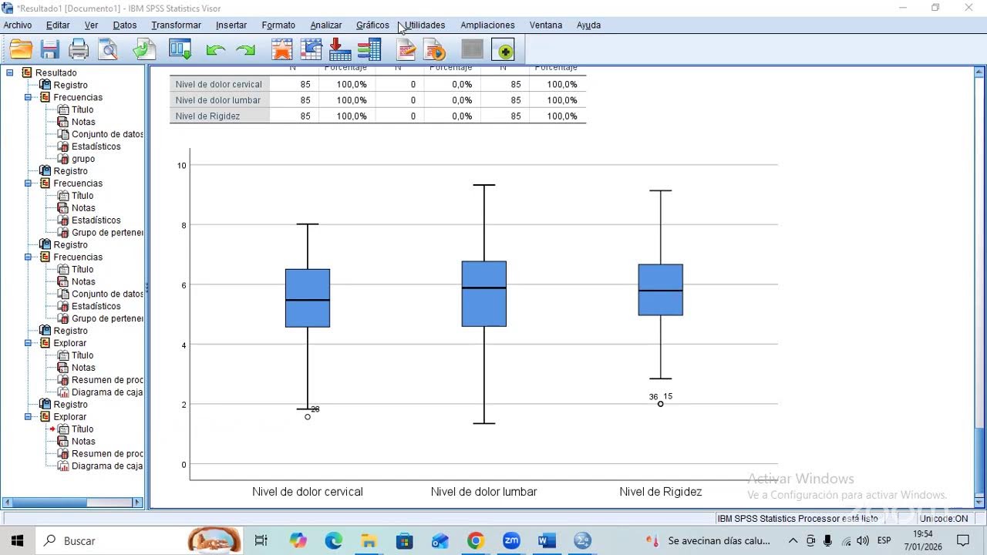Click the outlier circle under dolor cervical
Image resolution: width=987 pixels, height=555 pixels.
click(x=308, y=417)
